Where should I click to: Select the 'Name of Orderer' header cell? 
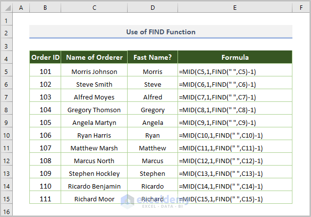click(x=94, y=57)
